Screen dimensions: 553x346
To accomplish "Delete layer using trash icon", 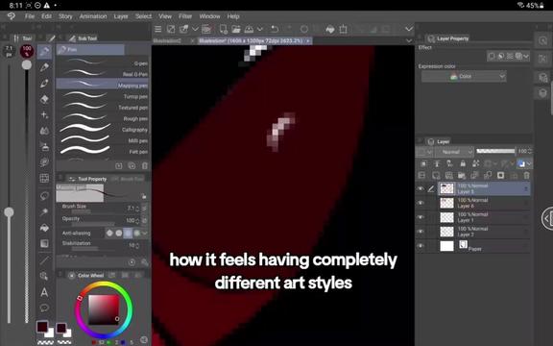I will point(526,176).
